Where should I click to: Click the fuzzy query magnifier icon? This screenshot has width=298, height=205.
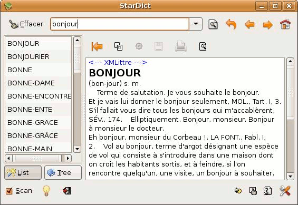(213, 24)
